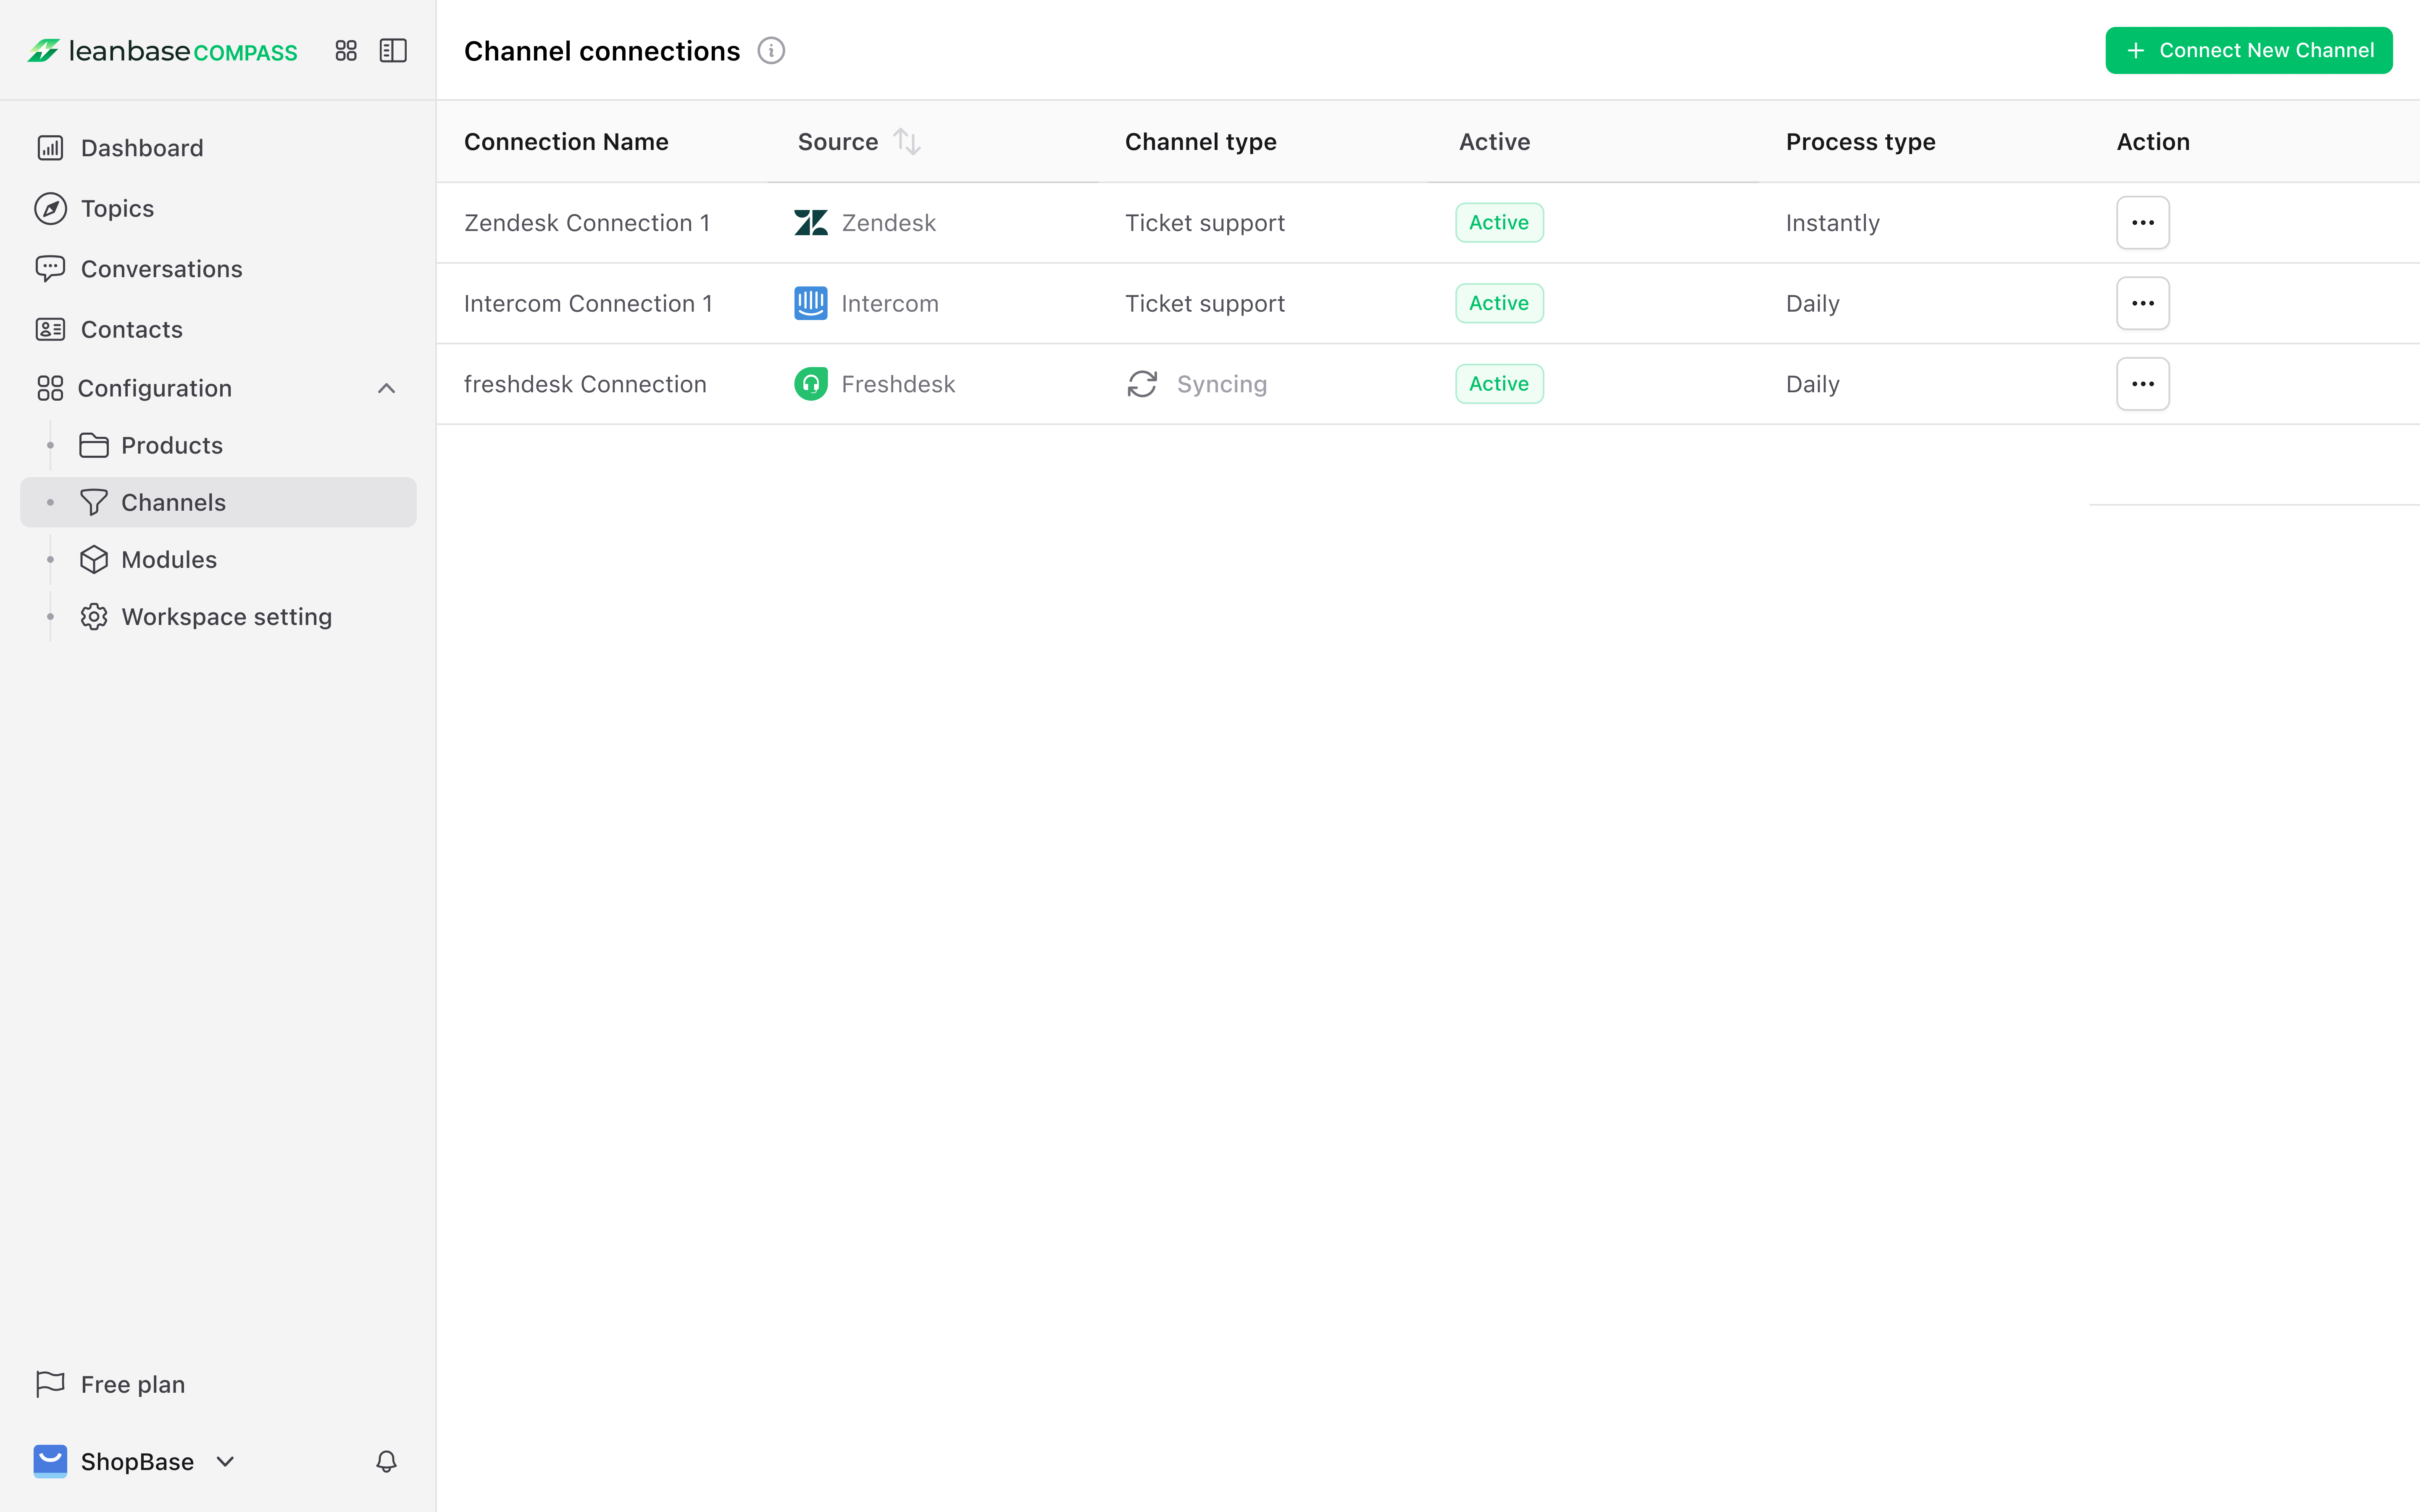Click the info icon beside Channel connections
Screen dimensions: 2420x1512
(x=771, y=50)
